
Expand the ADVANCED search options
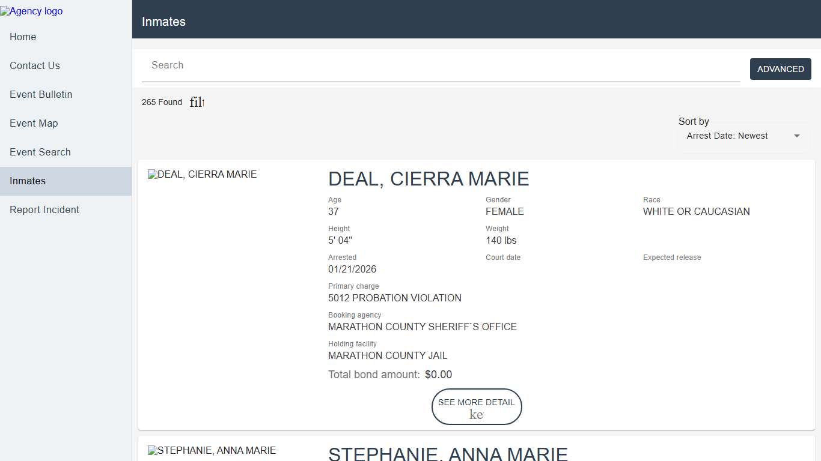tap(780, 69)
